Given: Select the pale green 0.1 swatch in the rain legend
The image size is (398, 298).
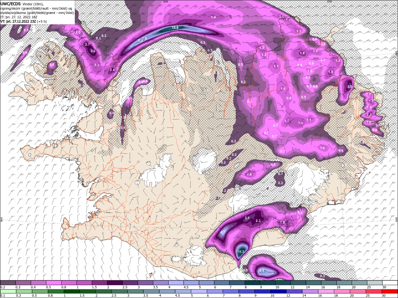Looking at the screenshot, I should [8, 291].
